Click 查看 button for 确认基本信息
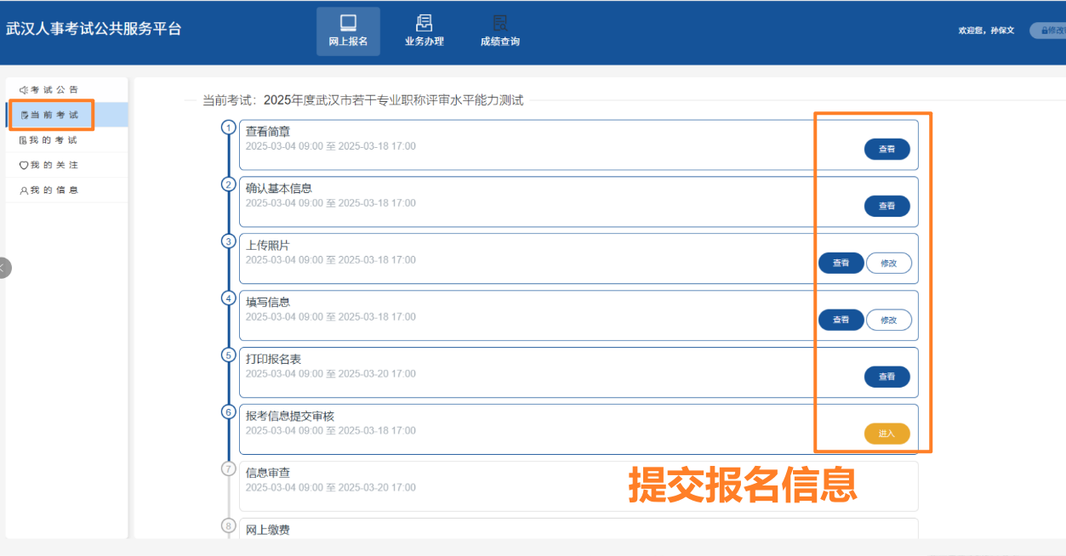The width and height of the screenshot is (1066, 556). click(887, 205)
